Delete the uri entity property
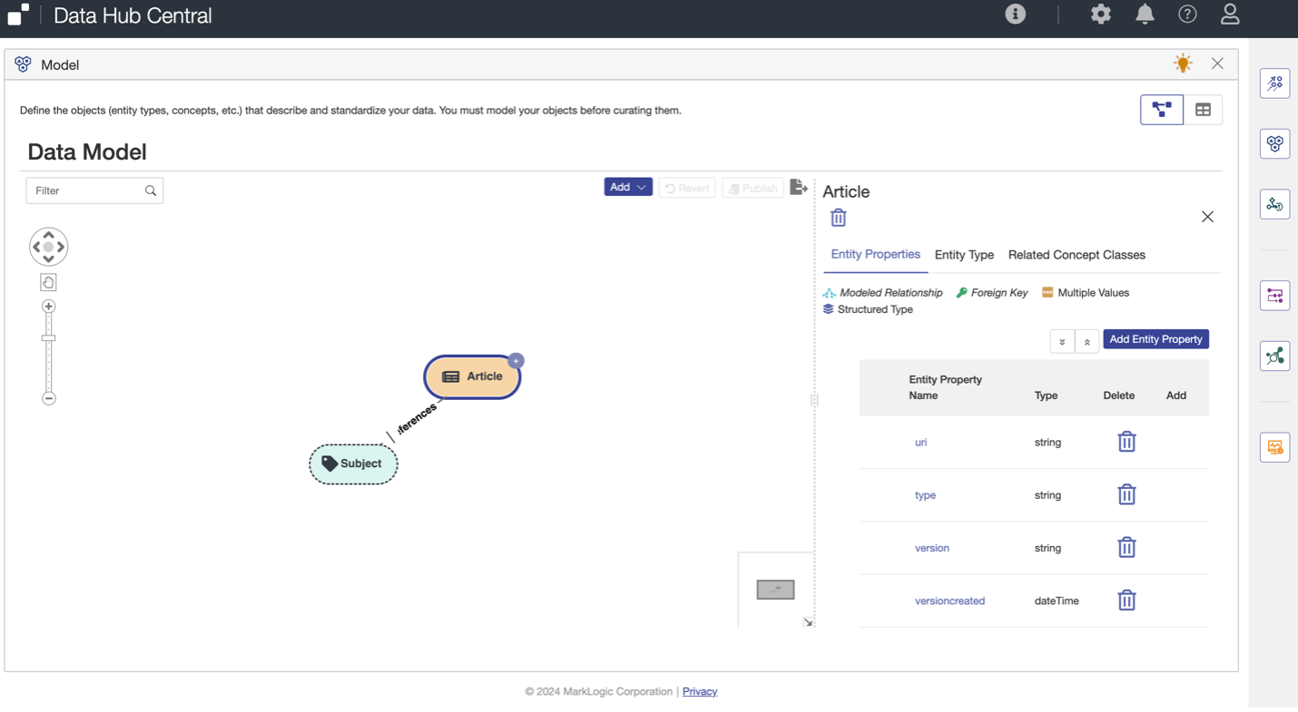The height and width of the screenshot is (712, 1298). pos(1126,442)
